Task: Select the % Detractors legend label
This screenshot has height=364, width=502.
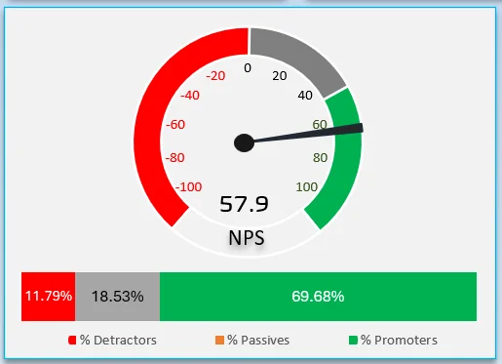Action: point(118,341)
